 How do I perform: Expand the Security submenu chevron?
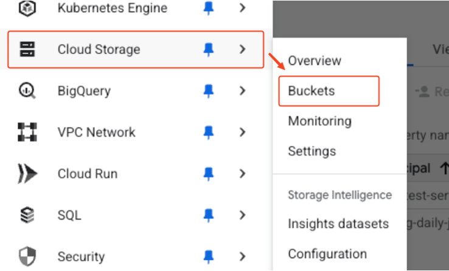(x=243, y=256)
